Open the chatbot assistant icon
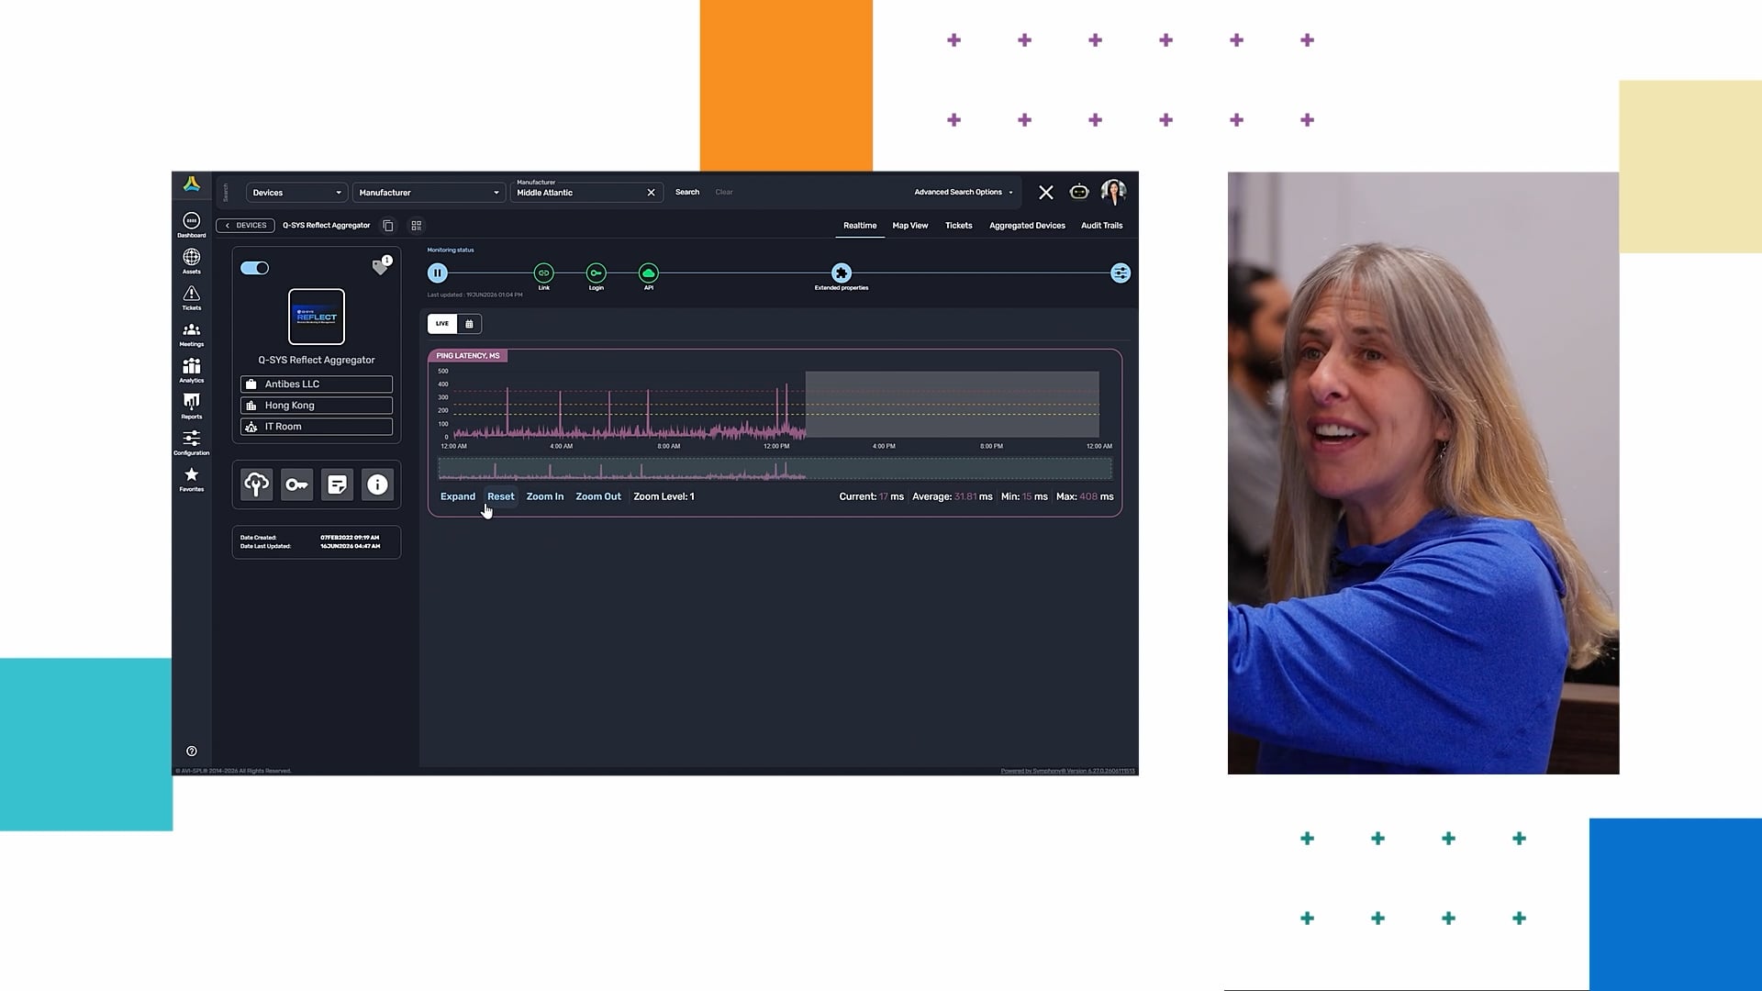This screenshot has width=1762, height=991. [1079, 192]
